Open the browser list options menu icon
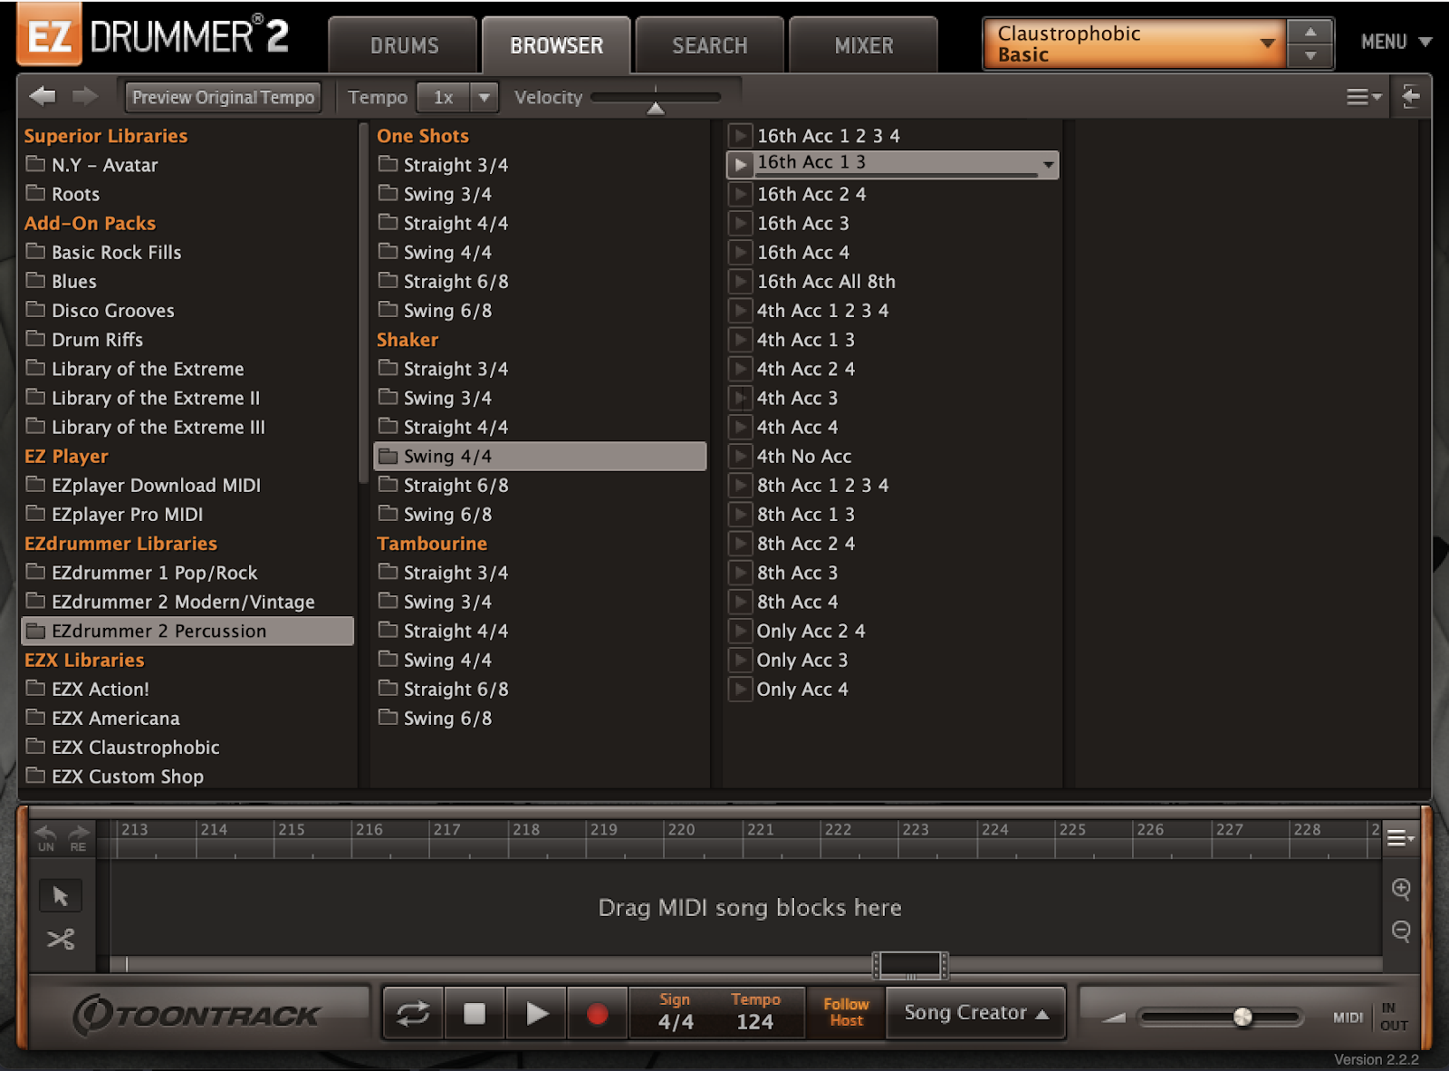The width and height of the screenshot is (1449, 1071). (1363, 97)
